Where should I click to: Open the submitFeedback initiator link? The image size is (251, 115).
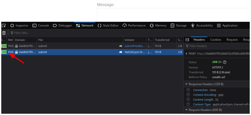[135, 46]
